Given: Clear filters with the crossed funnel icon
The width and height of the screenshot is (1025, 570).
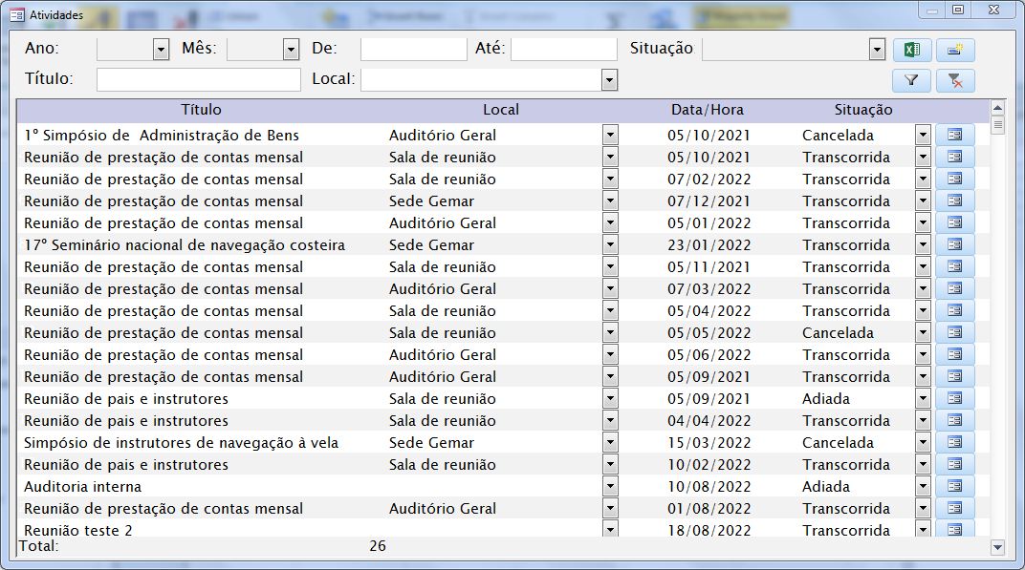Looking at the screenshot, I should (x=954, y=81).
